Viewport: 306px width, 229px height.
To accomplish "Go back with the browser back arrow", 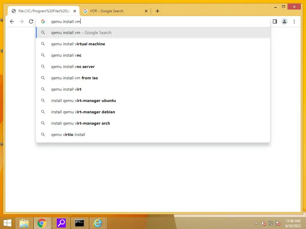I will (x=12, y=21).
